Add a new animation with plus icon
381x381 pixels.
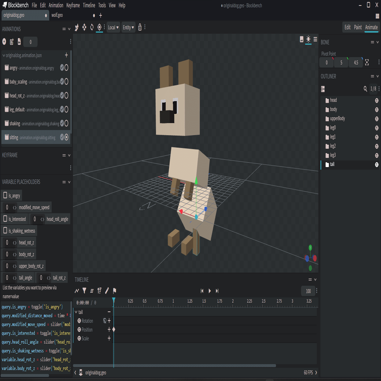pos(4,42)
